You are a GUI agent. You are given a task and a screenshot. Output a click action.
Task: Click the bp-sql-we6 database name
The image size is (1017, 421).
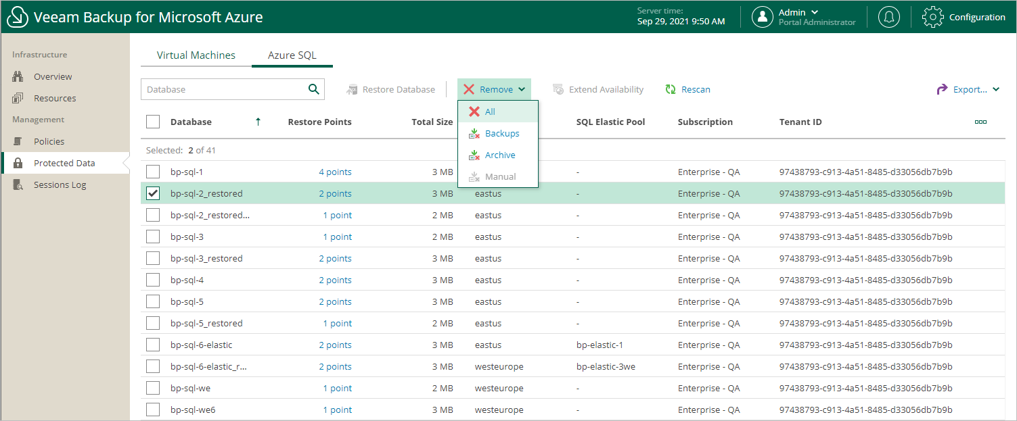(x=193, y=410)
